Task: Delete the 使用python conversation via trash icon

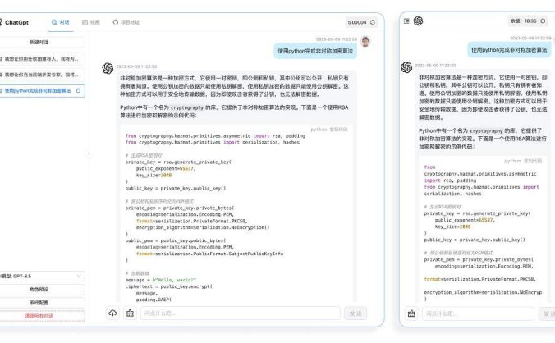Action: pyautogui.click(x=78, y=91)
